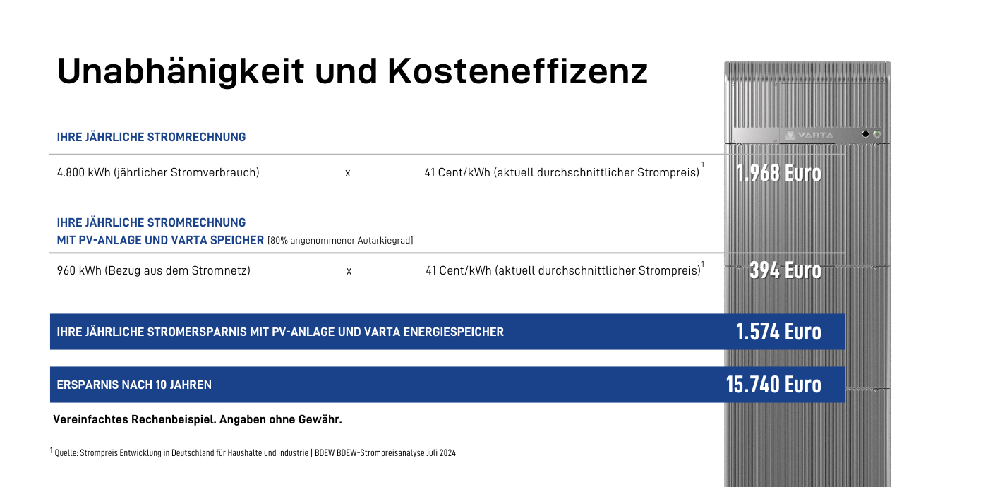Click the 1.574 Euro savings value
The image size is (988, 487).
point(778,332)
